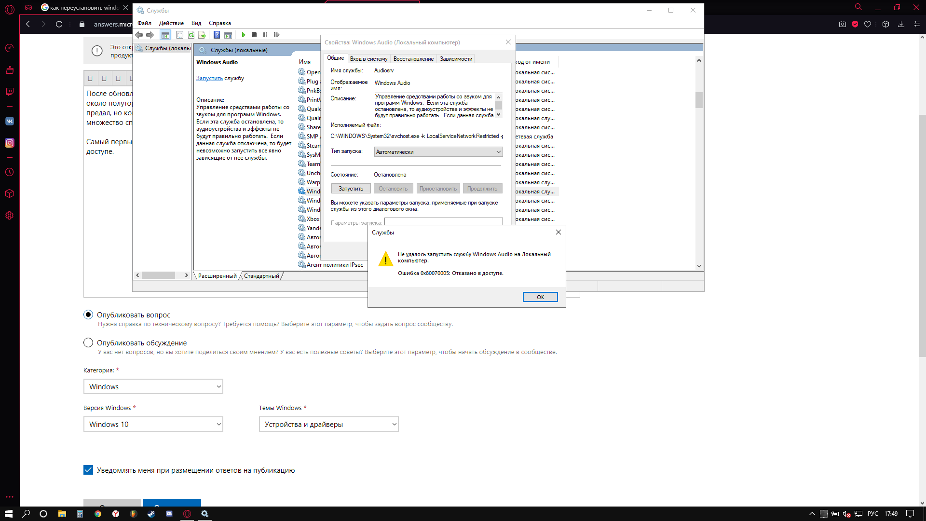Screen dimensions: 926x521
Task: Click the Forward arrow in Services toolbar
Action: (x=150, y=35)
